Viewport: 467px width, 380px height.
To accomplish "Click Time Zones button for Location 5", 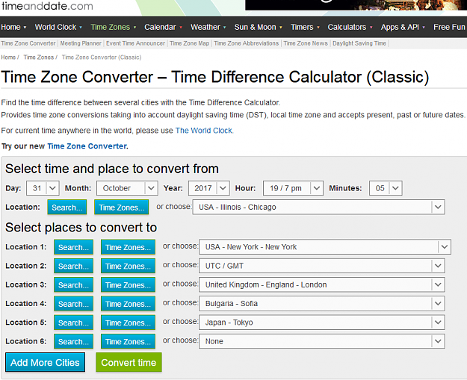I will tap(128, 323).
